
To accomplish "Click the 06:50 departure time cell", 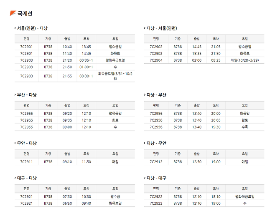I will 67,203.
